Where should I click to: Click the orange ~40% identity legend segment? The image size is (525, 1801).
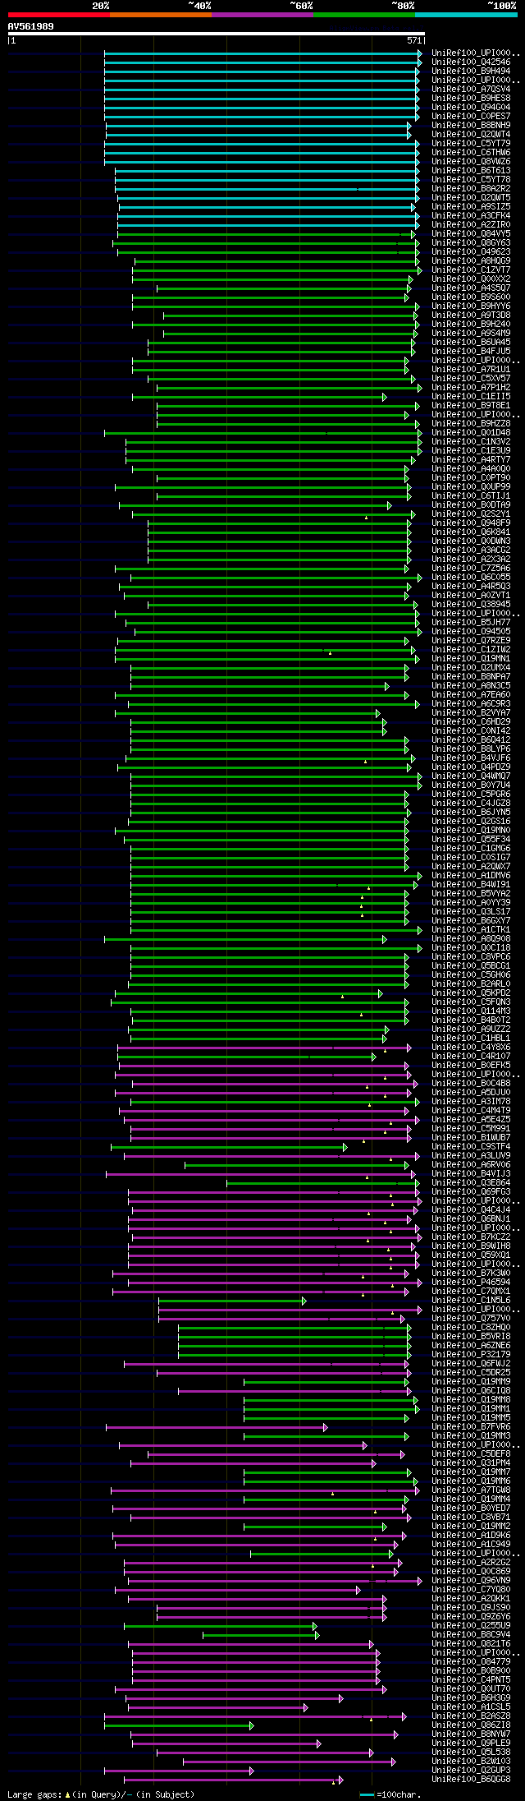click(x=161, y=15)
